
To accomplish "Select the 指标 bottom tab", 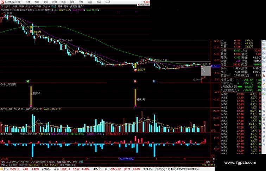I will (3, 162).
